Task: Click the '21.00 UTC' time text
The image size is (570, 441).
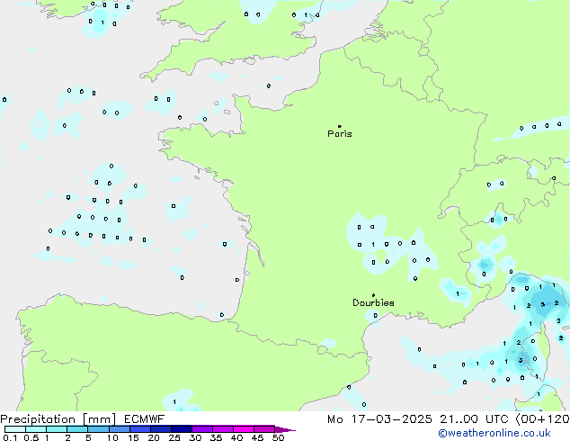Action: [x=474, y=419]
